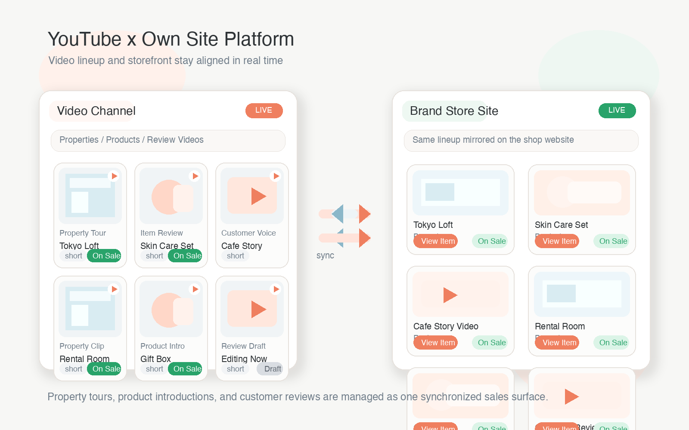Click the corner play icon on Review Draft card

pos(276,289)
